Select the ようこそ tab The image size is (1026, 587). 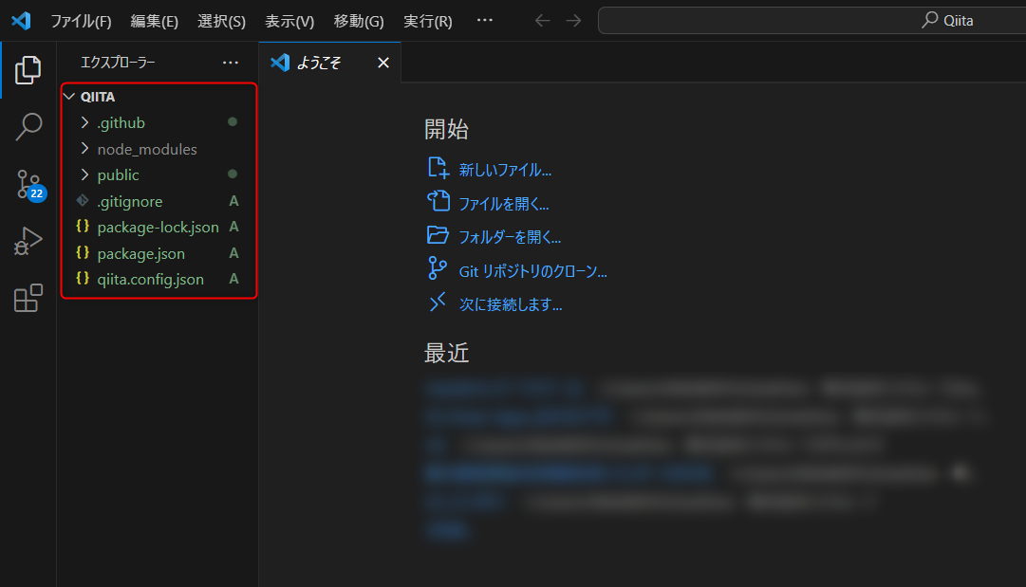coord(329,63)
